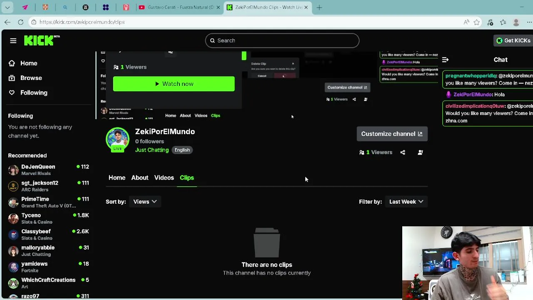Open sgt_jackson12 recommended channel

pos(48,186)
